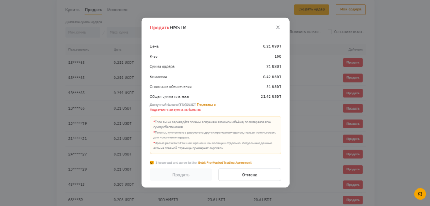Enable the Сопоставить мо... checkbox
The image size is (430, 206).
pyautogui.click(x=330, y=32)
